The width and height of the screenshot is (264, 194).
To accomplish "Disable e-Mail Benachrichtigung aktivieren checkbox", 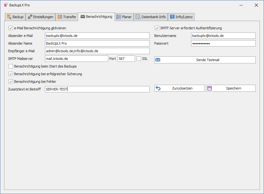I will pyautogui.click(x=11, y=28).
